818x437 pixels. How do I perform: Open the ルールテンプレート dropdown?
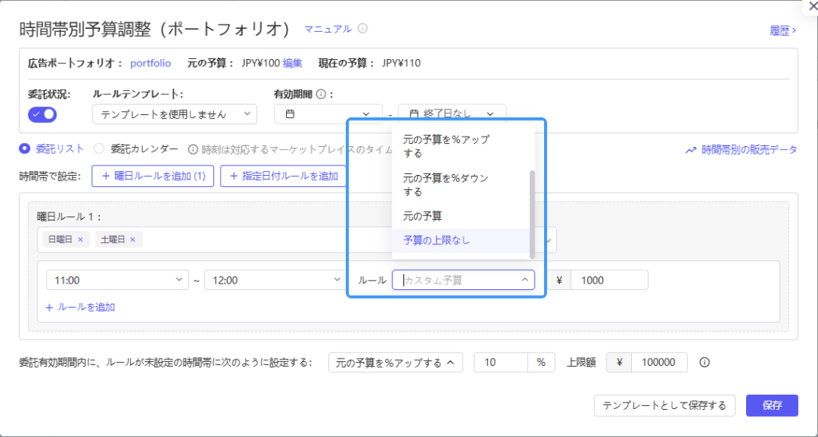pyautogui.click(x=175, y=114)
